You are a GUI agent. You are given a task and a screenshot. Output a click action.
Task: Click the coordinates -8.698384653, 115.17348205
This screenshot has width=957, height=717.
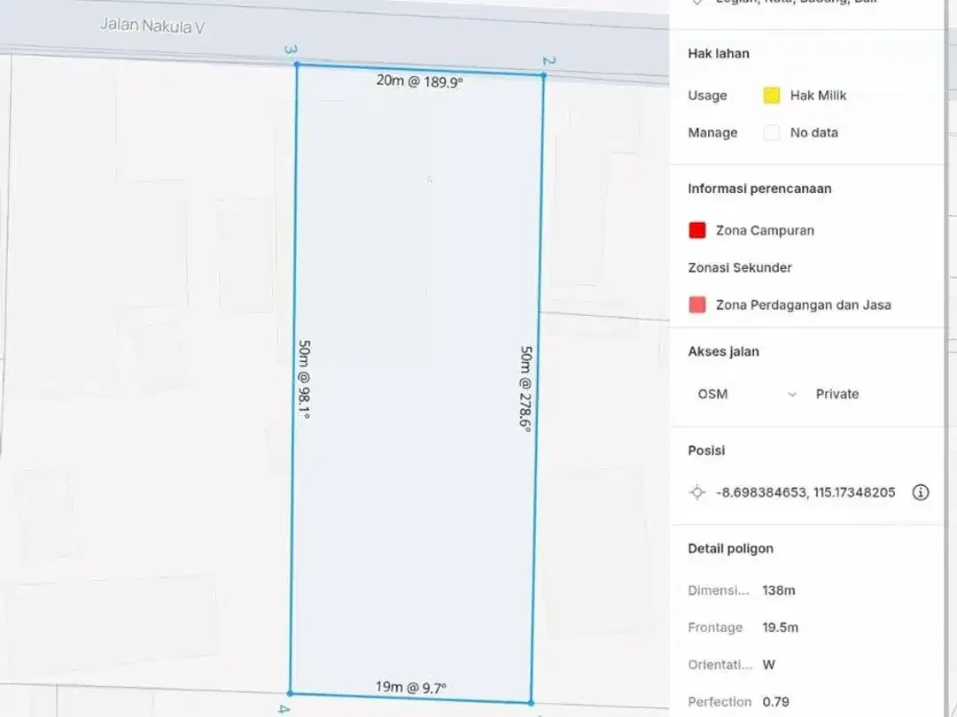click(x=805, y=492)
